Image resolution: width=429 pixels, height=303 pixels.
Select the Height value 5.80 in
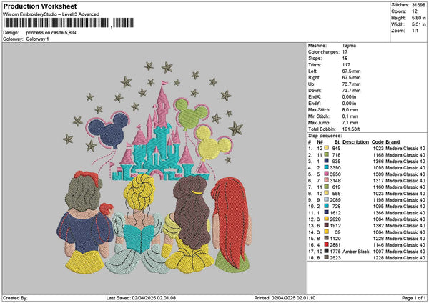[418, 18]
